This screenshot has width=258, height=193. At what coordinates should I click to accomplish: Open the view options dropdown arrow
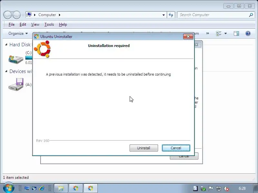(x=225, y=33)
